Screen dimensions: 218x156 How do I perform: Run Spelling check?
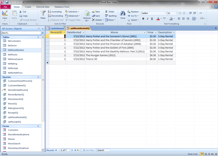[111, 16]
